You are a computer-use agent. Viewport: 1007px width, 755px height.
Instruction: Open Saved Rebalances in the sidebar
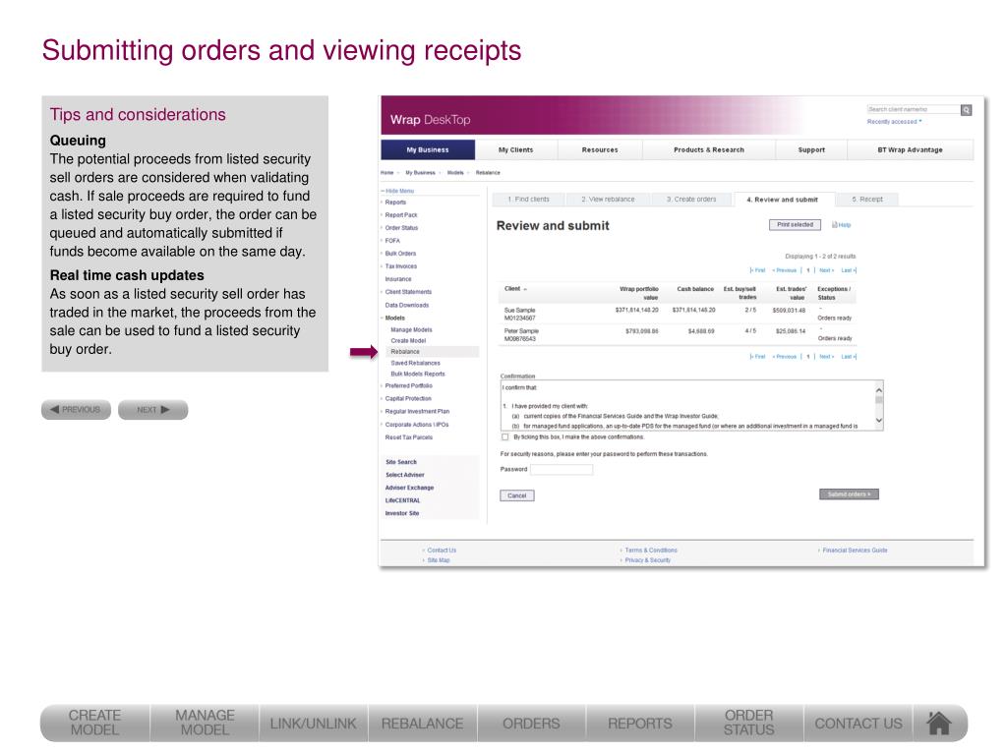point(416,364)
